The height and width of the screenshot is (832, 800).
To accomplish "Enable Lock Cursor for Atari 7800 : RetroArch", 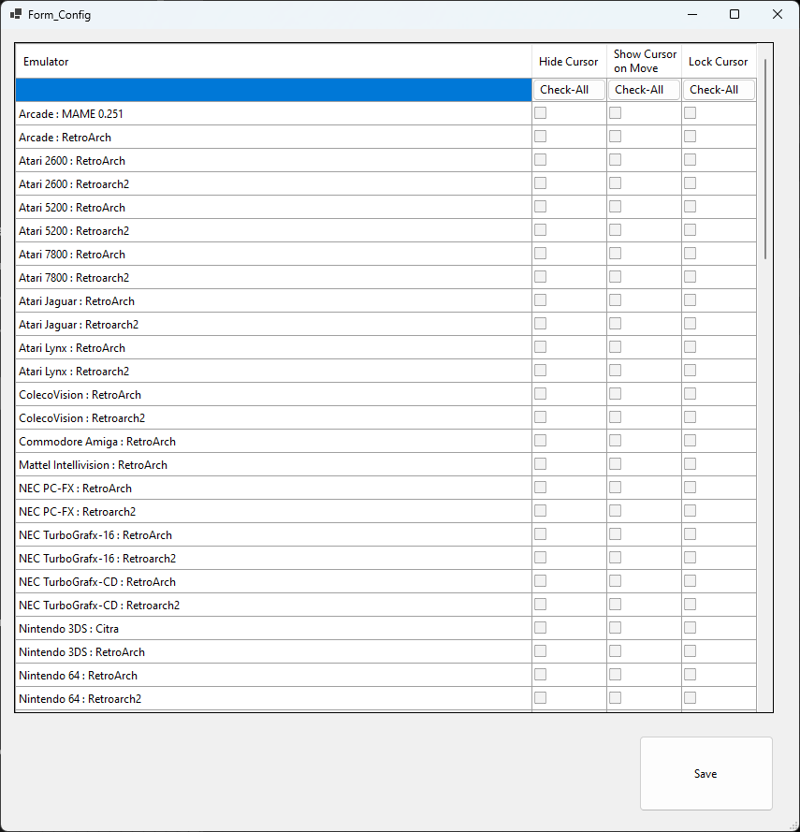I will click(690, 253).
